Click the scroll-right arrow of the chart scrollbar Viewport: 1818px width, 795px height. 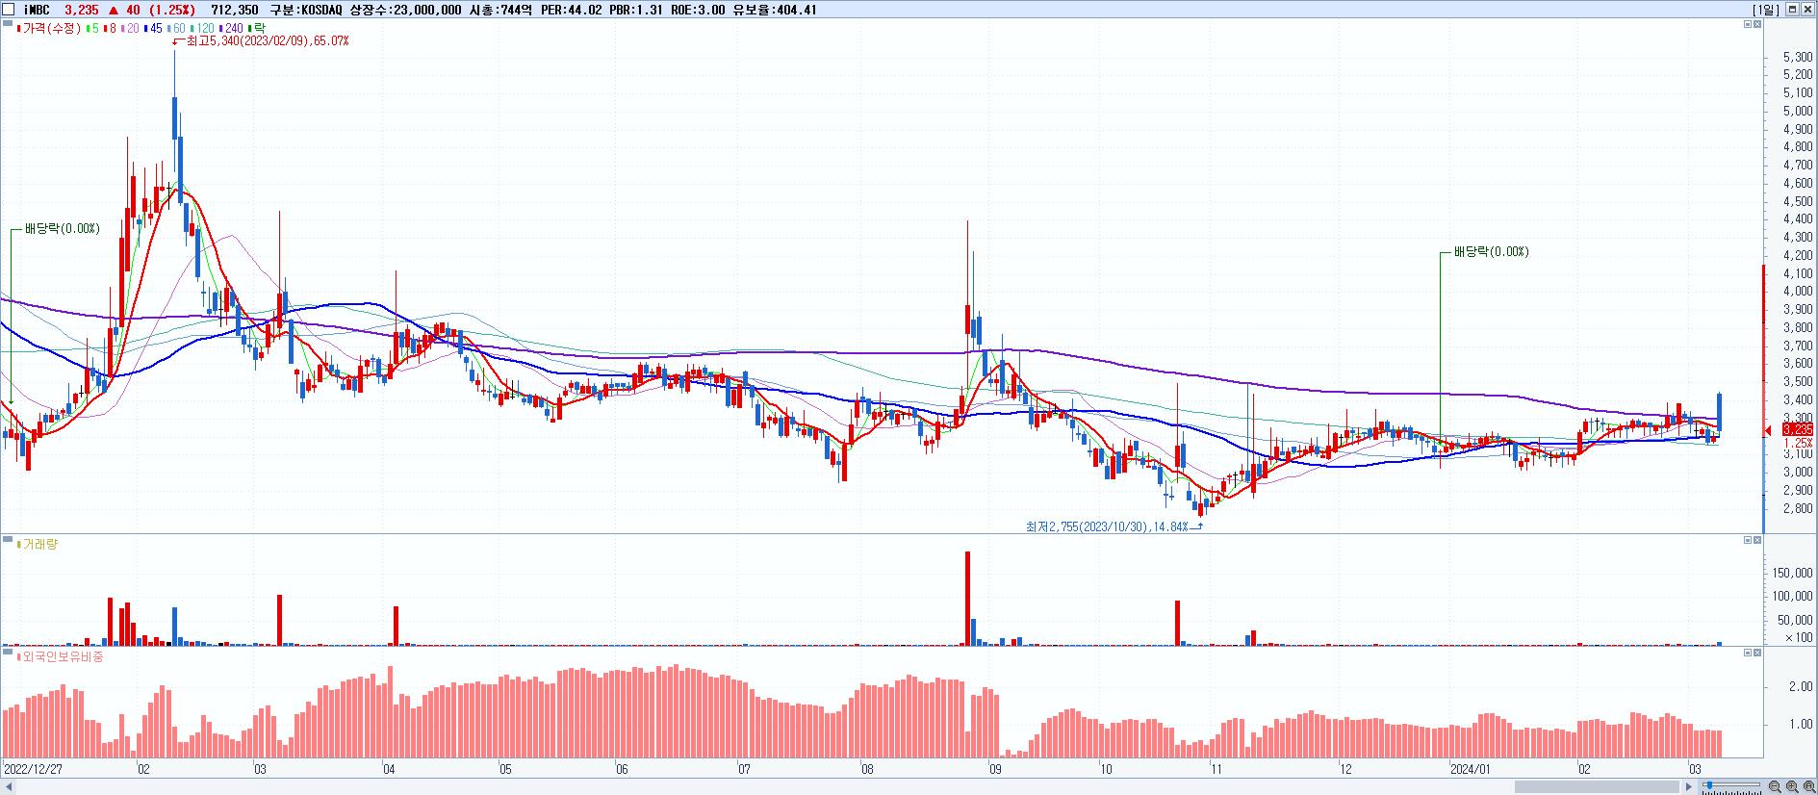tap(1688, 786)
